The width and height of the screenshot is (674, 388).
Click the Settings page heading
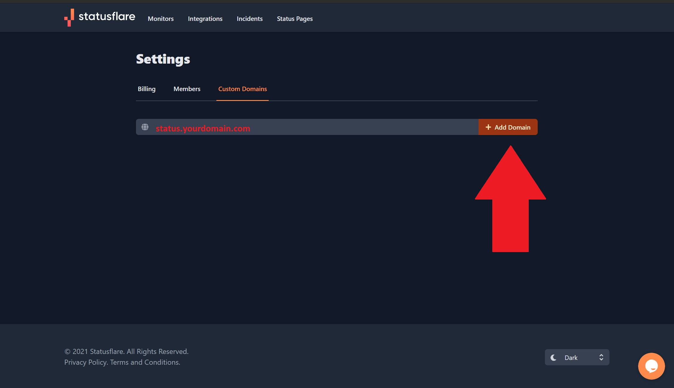pos(163,59)
